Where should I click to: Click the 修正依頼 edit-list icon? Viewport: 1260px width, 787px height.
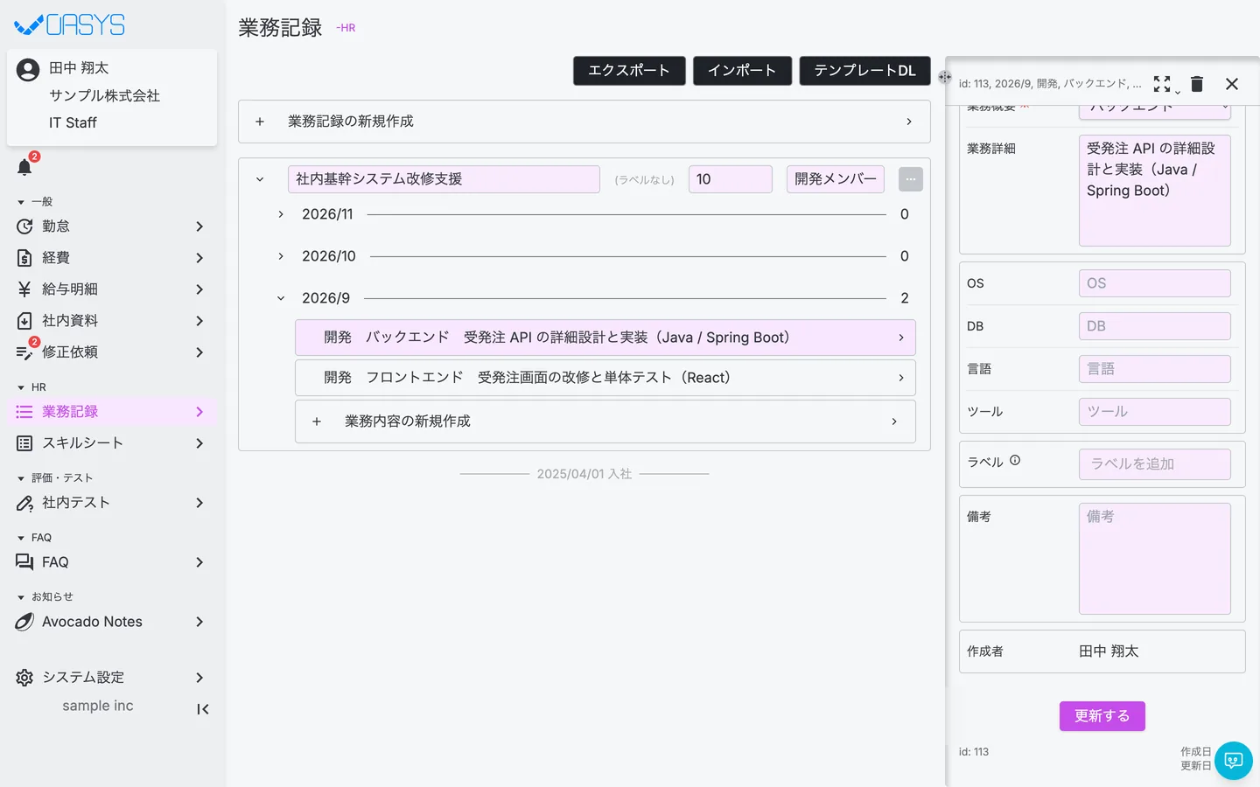(x=24, y=352)
